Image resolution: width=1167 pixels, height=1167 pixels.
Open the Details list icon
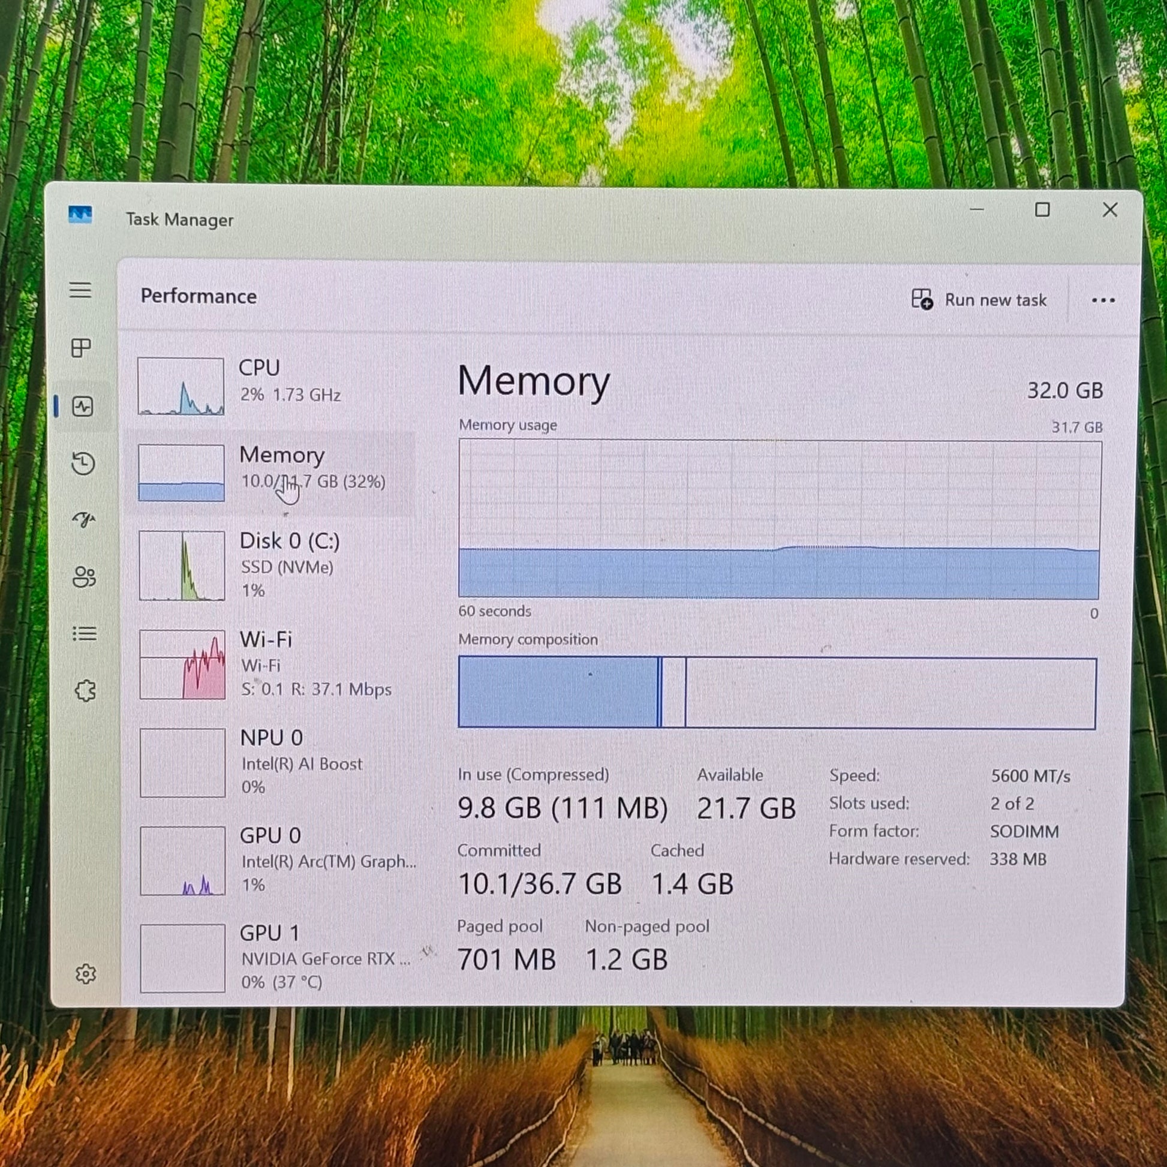click(85, 634)
